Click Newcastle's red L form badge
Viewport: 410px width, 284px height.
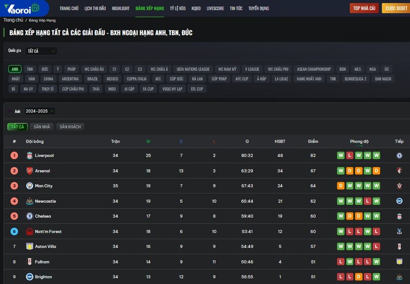[x=367, y=201]
